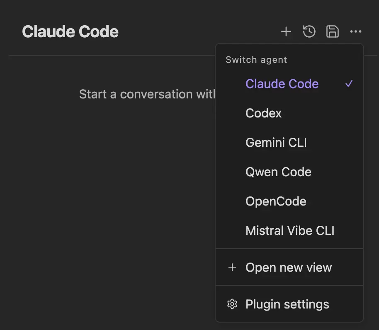Open Plugin settings

pyautogui.click(x=287, y=304)
